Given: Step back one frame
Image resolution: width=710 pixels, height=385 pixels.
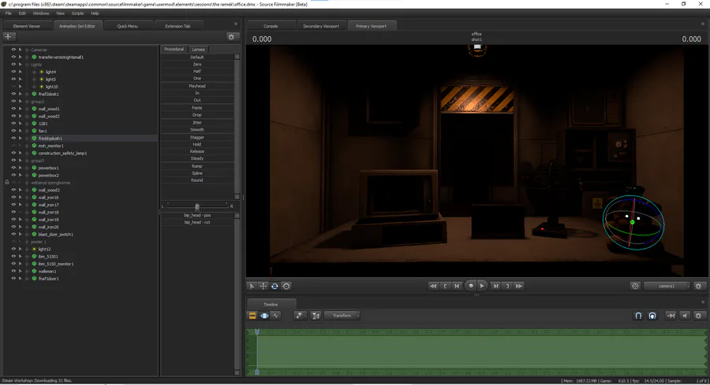Looking at the screenshot, I should pyautogui.click(x=457, y=286).
